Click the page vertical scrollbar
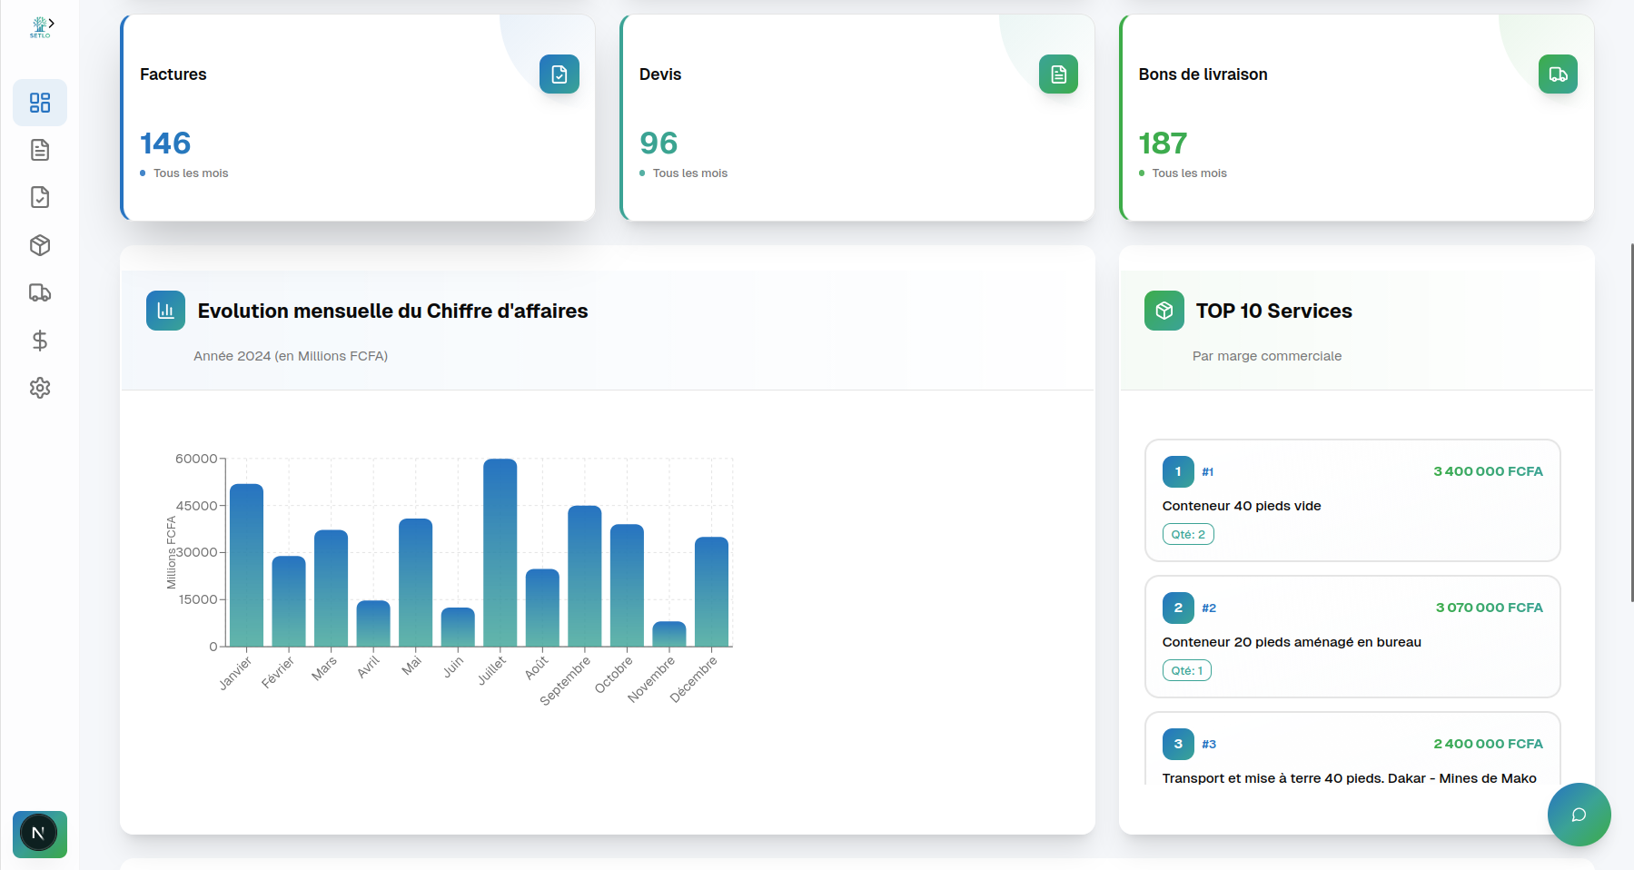 1631,422
